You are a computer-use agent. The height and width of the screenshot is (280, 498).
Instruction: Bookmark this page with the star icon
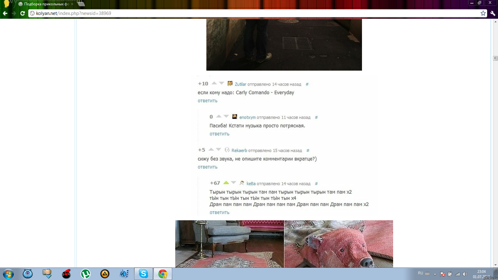[x=483, y=13]
